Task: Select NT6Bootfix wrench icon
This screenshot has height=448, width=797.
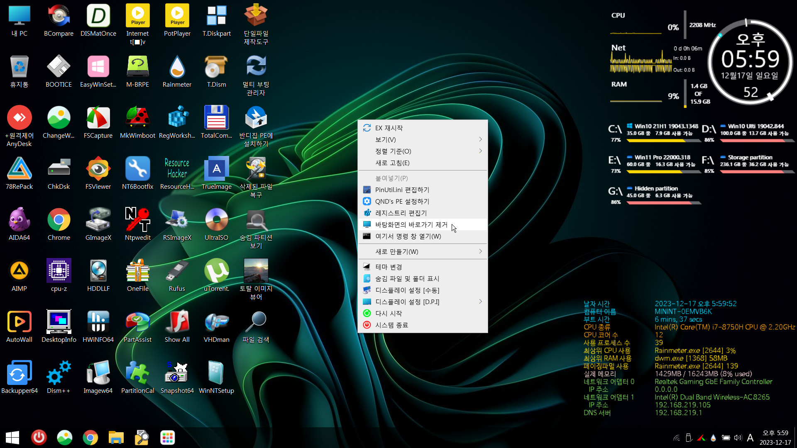Action: pos(138,174)
